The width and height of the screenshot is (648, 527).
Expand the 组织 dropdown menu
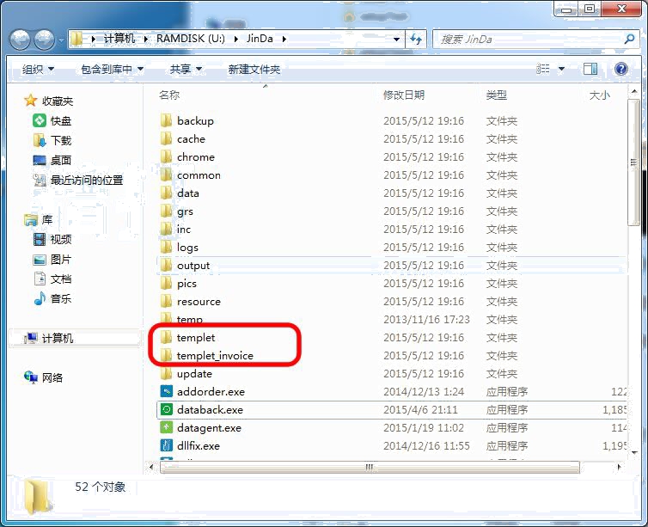coord(38,70)
